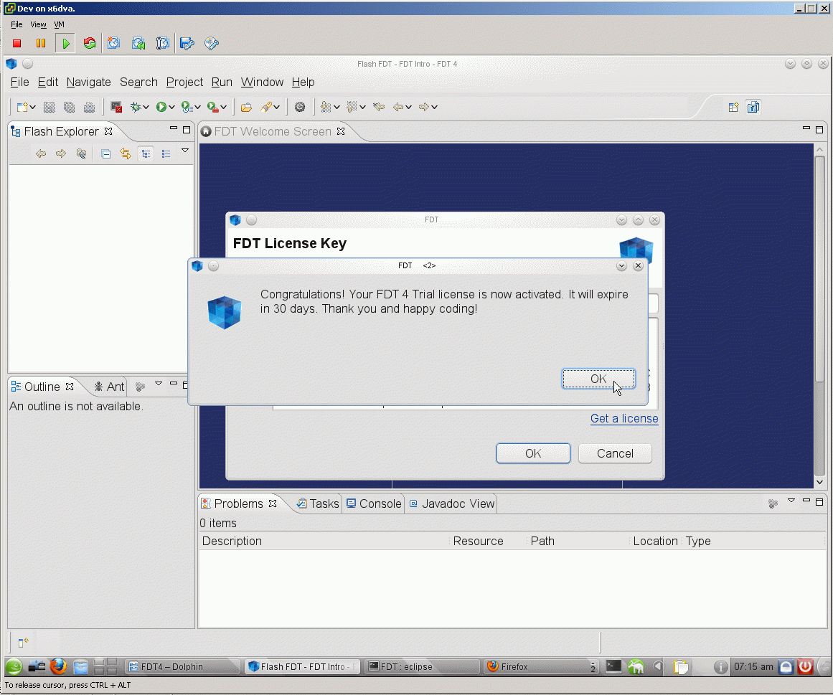Collapse all in Flash Explorer
Viewport: 833px width, 695px height.
(x=105, y=154)
